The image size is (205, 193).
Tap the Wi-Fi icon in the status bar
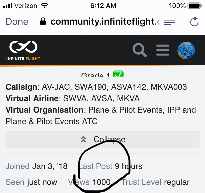(x=45, y=5)
